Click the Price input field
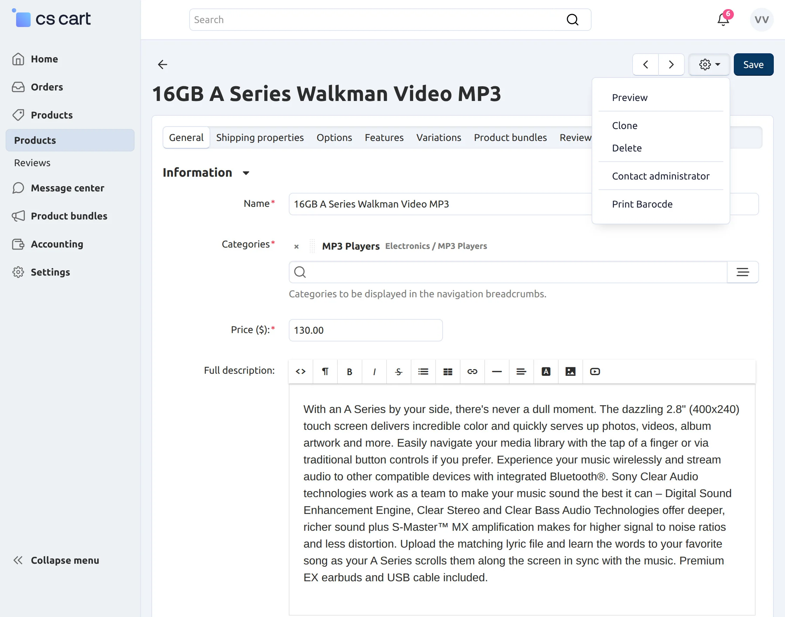785x617 pixels. click(x=366, y=330)
